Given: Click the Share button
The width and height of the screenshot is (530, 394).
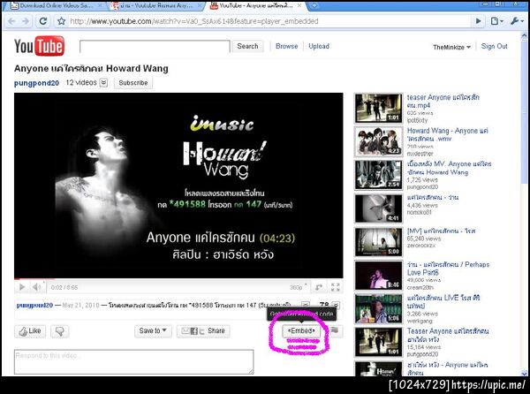Looking at the screenshot, I should pyautogui.click(x=203, y=330).
